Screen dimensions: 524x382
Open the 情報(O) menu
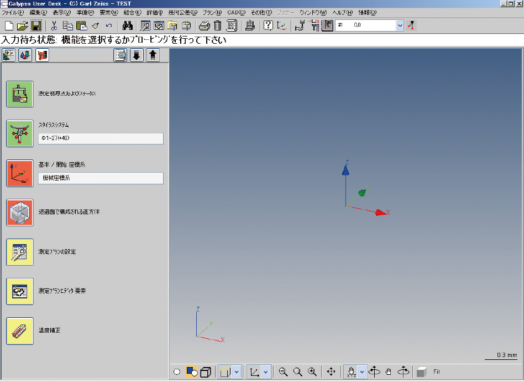pos(367,12)
